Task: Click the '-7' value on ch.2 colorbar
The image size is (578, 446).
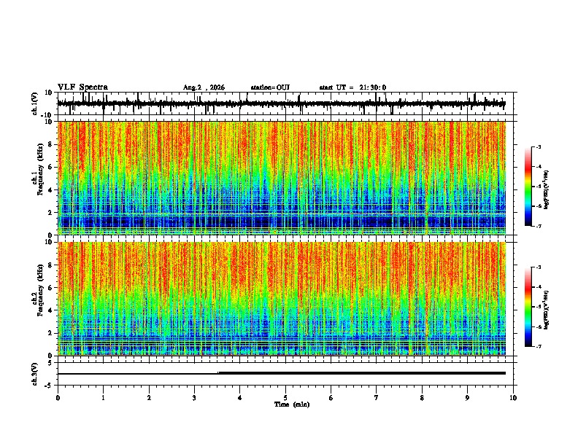Action: tap(538, 346)
